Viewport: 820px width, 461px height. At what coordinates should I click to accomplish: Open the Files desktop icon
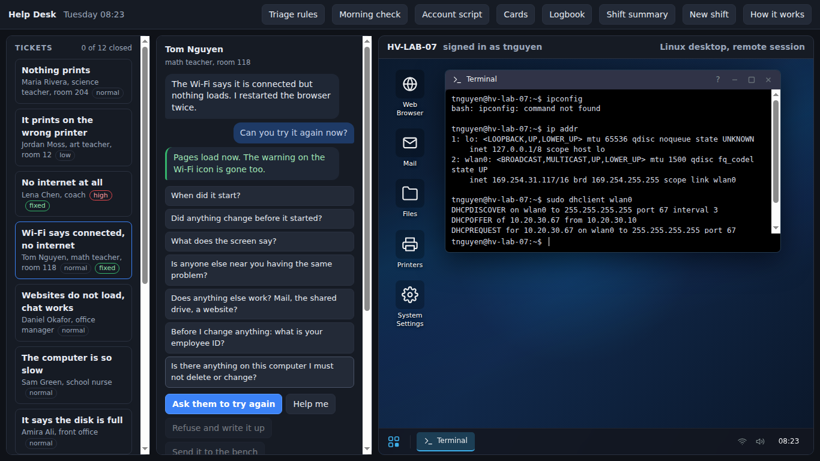coord(410,198)
